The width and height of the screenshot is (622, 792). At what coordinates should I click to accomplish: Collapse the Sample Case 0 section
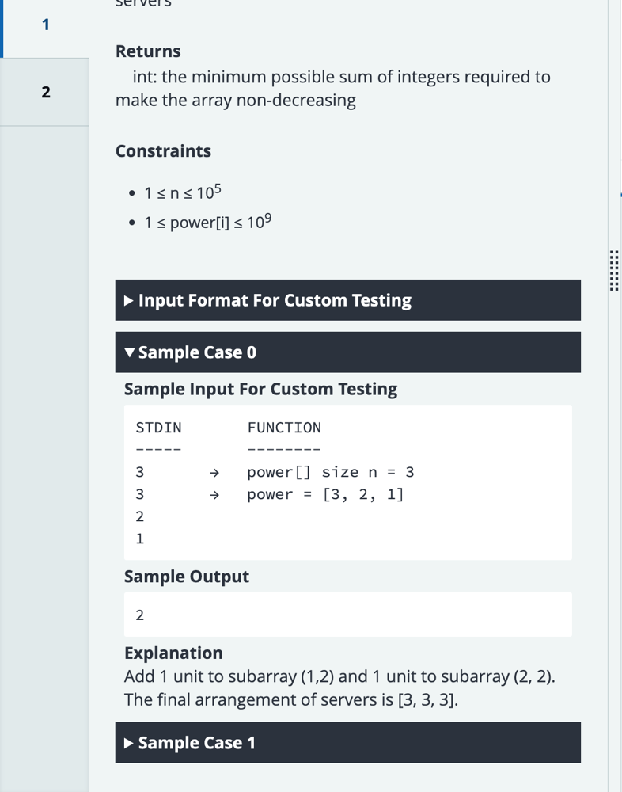coord(347,352)
